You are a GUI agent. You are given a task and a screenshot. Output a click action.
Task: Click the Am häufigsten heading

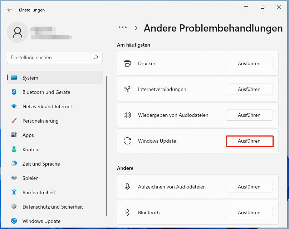pos(133,45)
